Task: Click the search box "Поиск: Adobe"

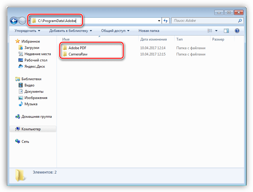Action: pyautogui.click(x=207, y=21)
